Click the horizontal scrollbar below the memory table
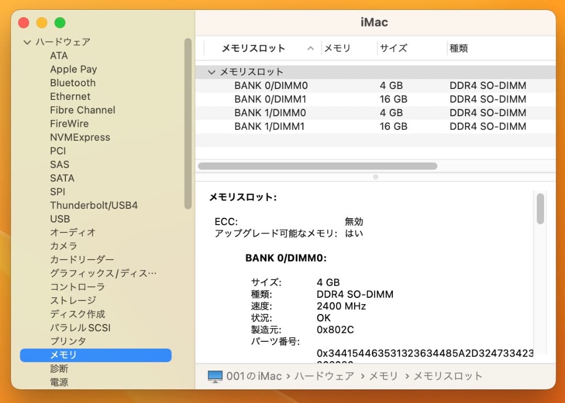 tap(317, 166)
